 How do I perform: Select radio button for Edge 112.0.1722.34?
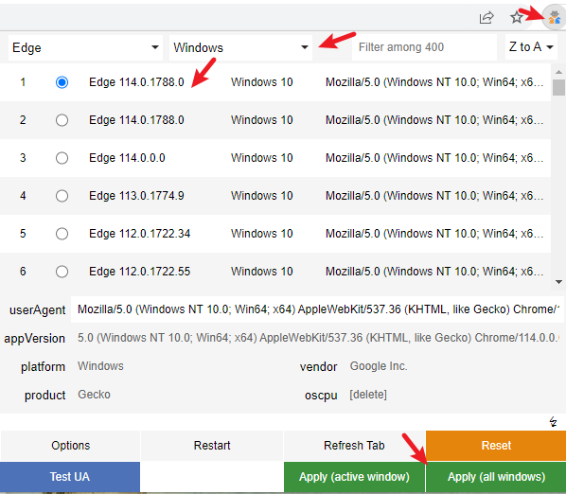click(x=62, y=234)
